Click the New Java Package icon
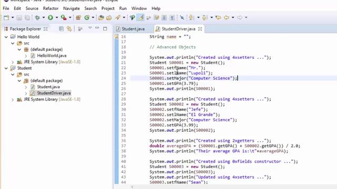Screen dimensions: 337x189 [78, 17]
